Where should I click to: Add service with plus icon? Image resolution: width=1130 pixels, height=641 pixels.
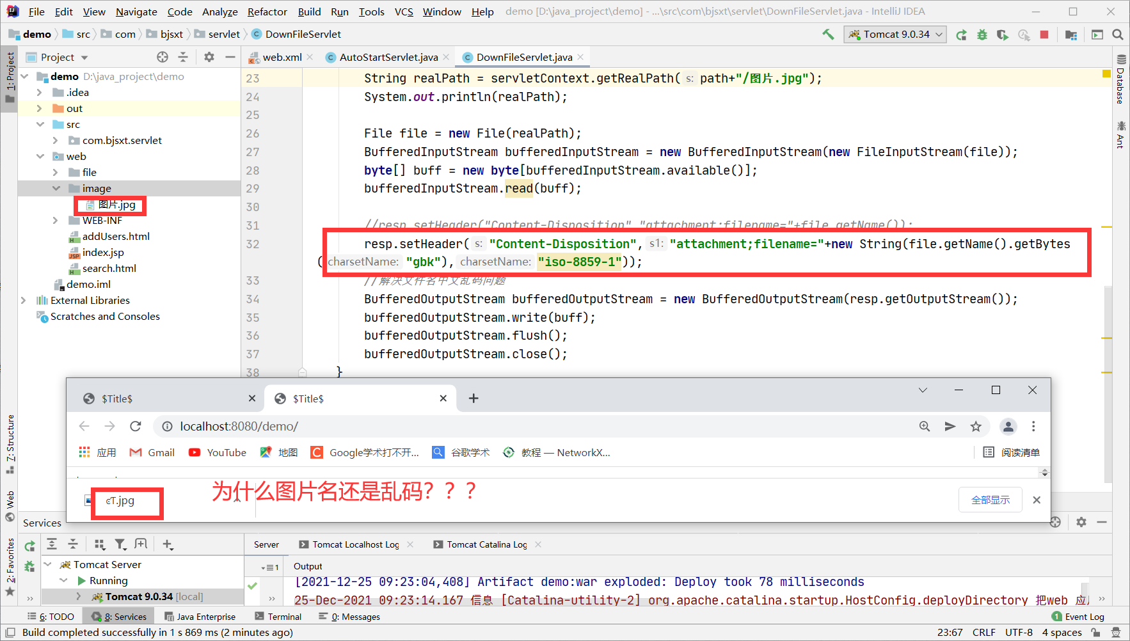(168, 544)
